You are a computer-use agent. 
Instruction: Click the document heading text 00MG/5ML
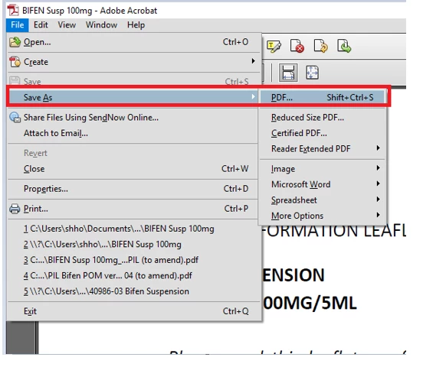(x=310, y=303)
